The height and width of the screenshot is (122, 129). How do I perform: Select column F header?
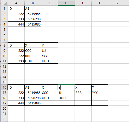[100, 3]
